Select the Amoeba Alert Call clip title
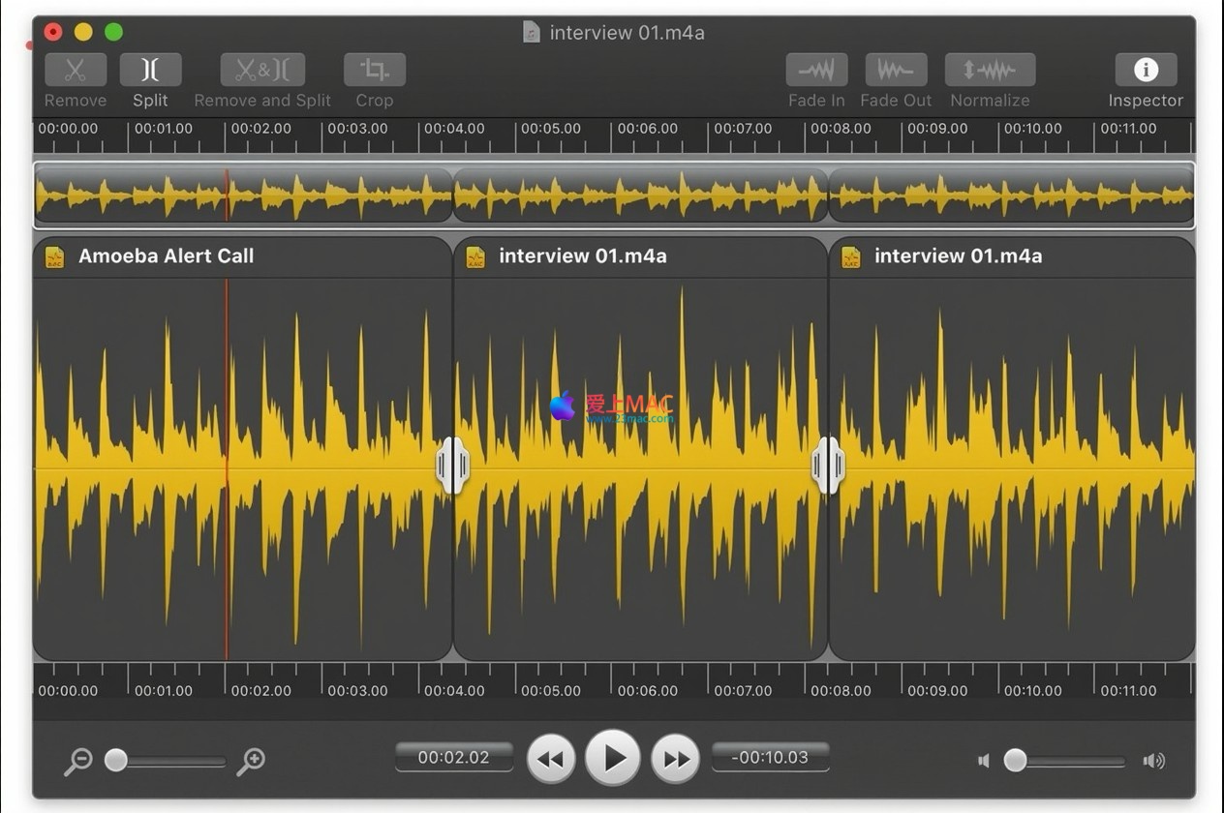The height and width of the screenshot is (813, 1224). pos(166,256)
